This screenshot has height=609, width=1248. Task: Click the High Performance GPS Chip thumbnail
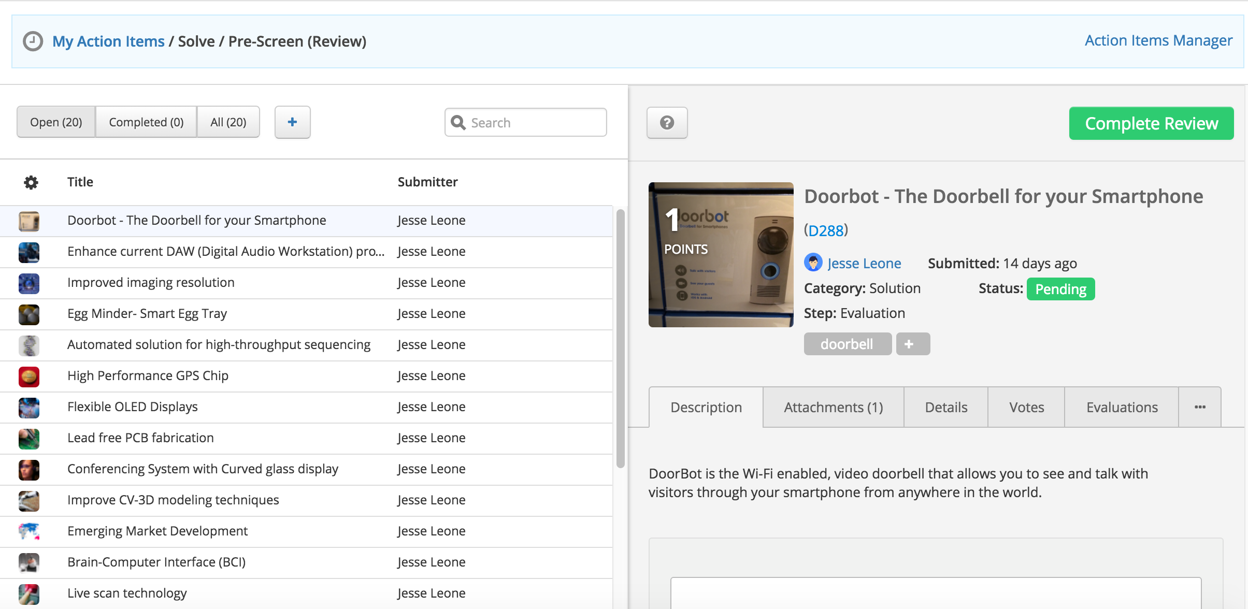point(29,376)
